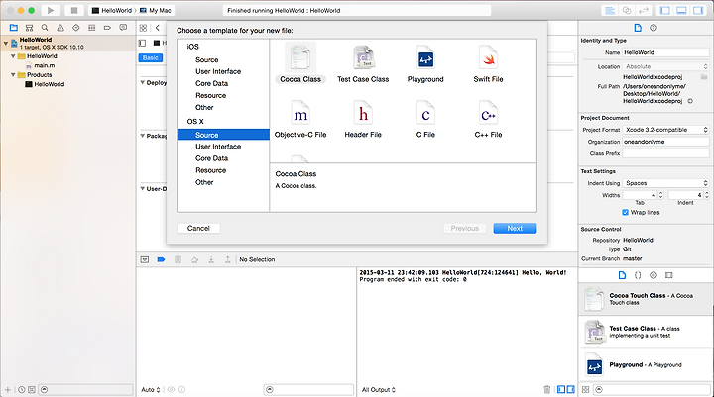
Task: Click the Class Prefix field
Action: coord(665,153)
